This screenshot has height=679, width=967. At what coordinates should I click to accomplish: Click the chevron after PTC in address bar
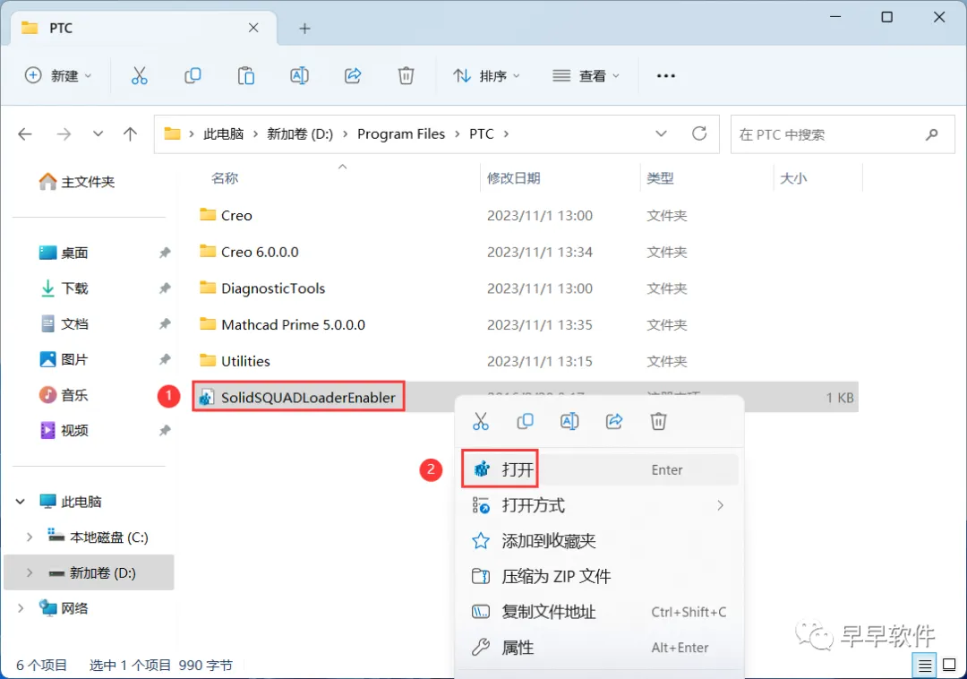click(506, 133)
